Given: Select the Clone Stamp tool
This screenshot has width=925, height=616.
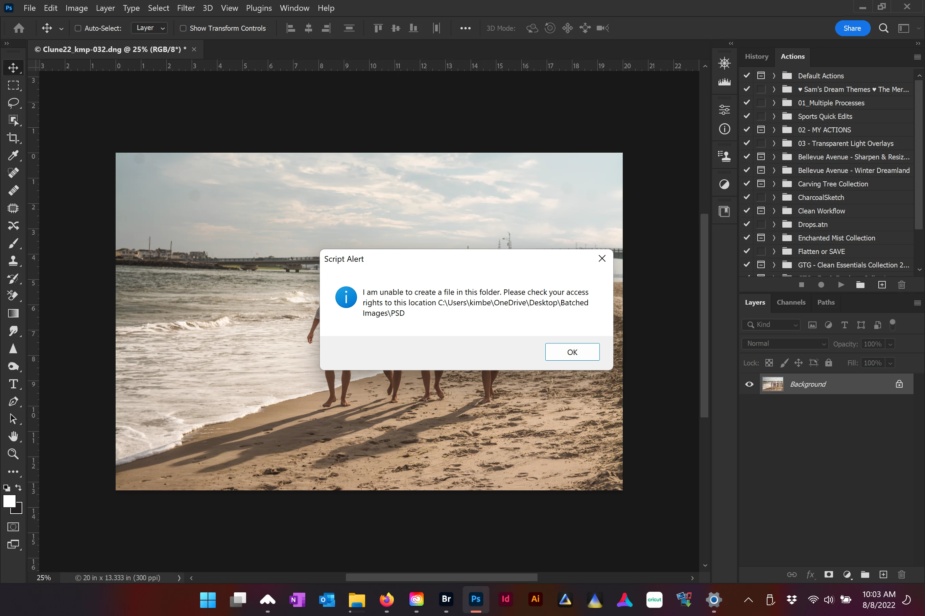Looking at the screenshot, I should 13,260.
